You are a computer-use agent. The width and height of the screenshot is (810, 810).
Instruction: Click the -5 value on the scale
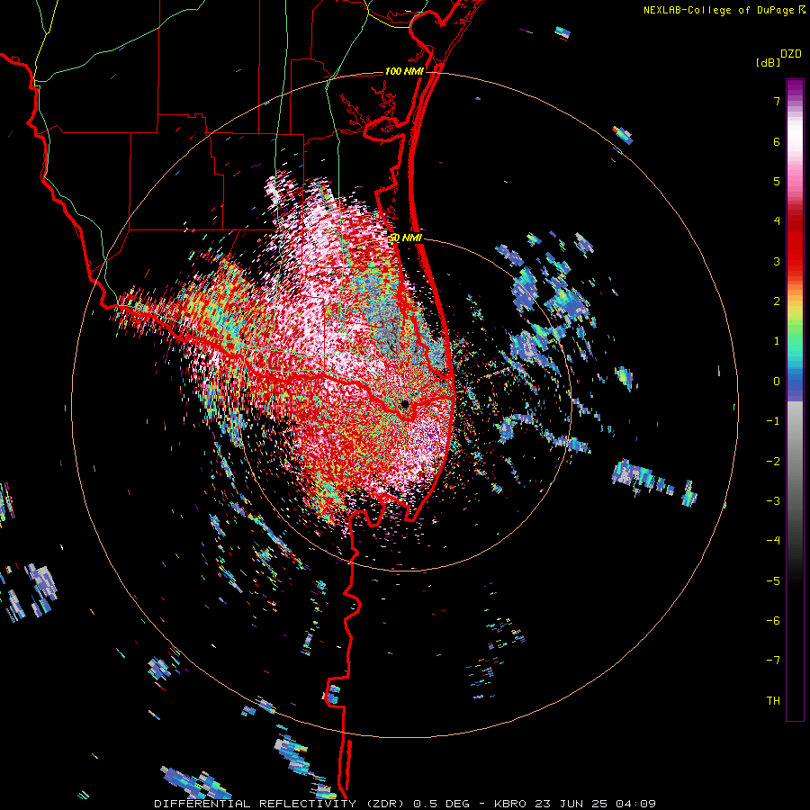pyautogui.click(x=773, y=581)
